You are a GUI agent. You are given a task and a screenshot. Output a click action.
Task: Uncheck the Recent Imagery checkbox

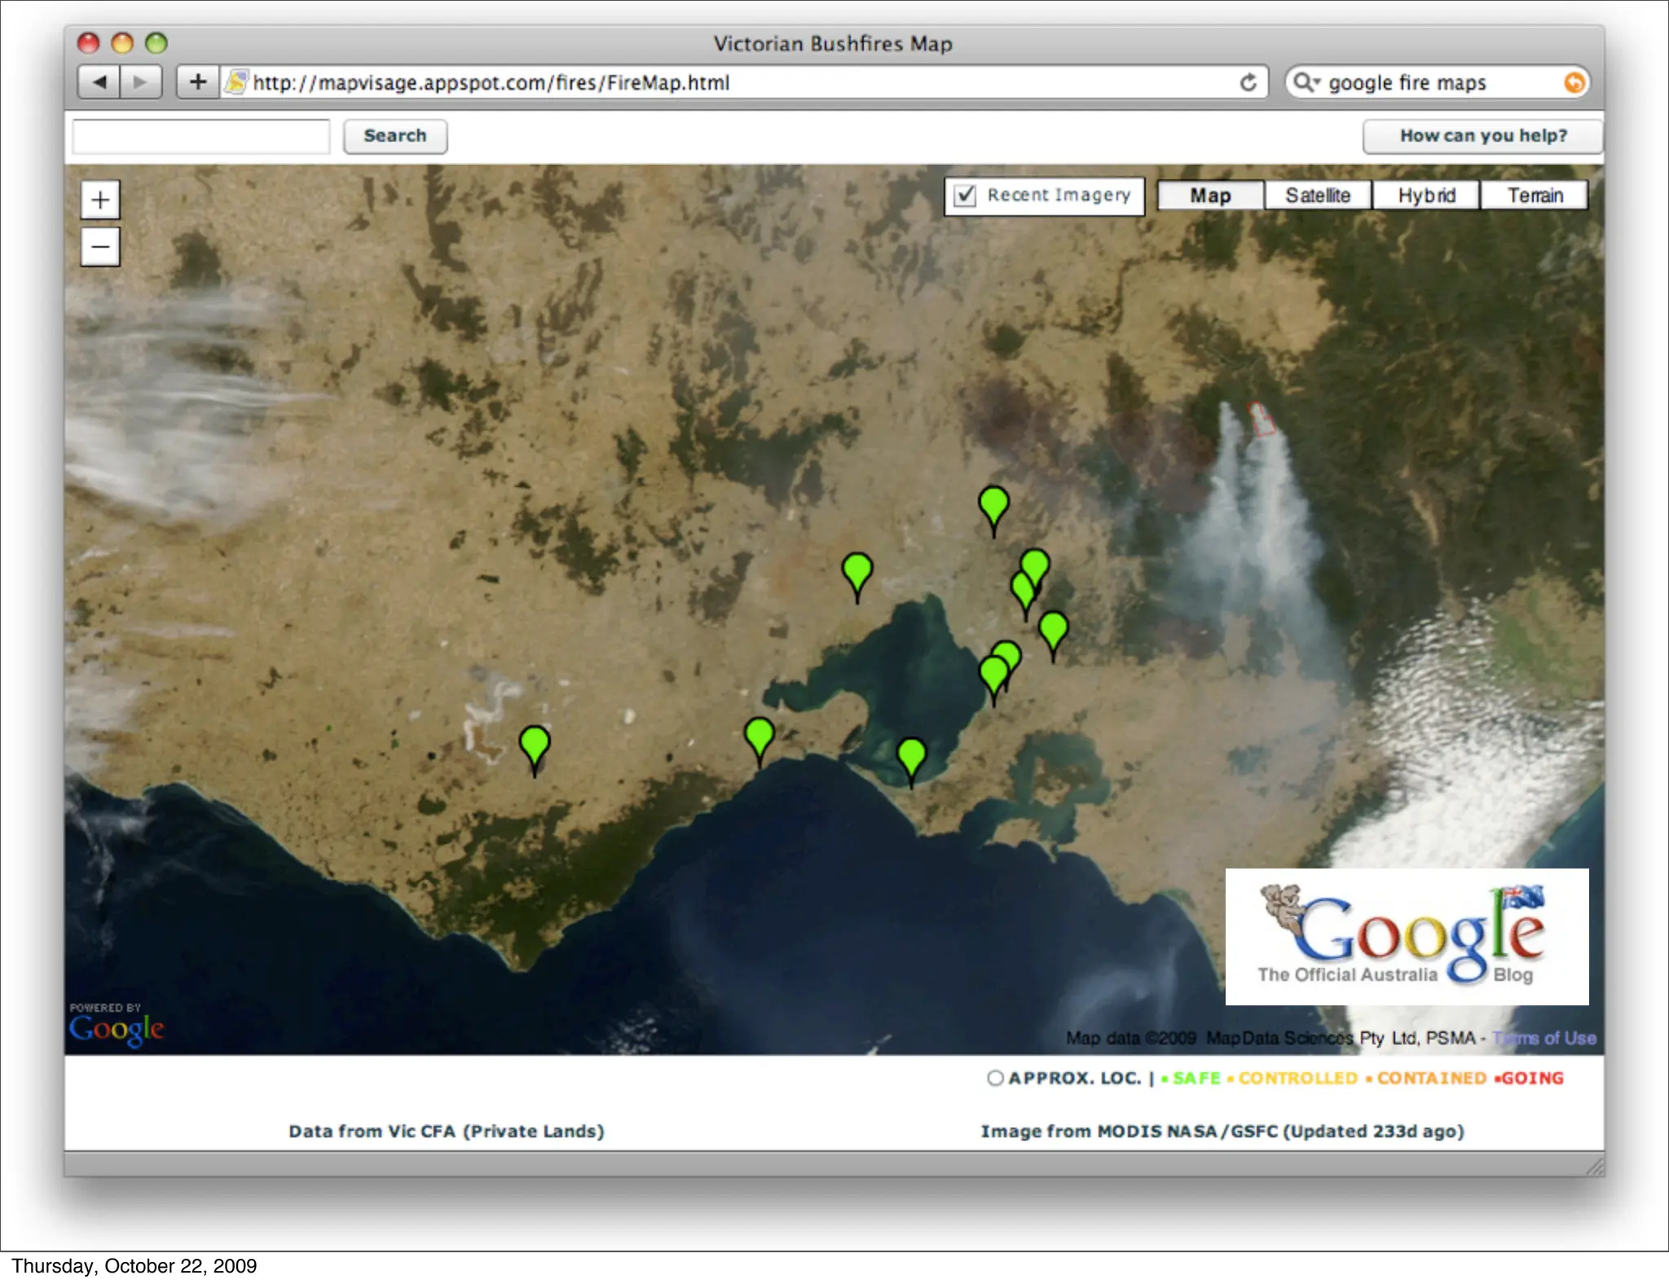[x=966, y=196]
